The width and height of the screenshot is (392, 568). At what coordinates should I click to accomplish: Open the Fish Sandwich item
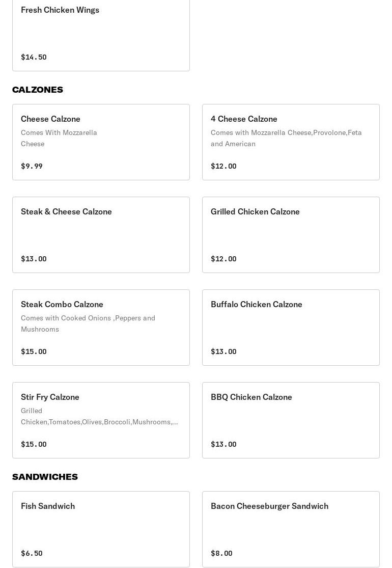101,529
